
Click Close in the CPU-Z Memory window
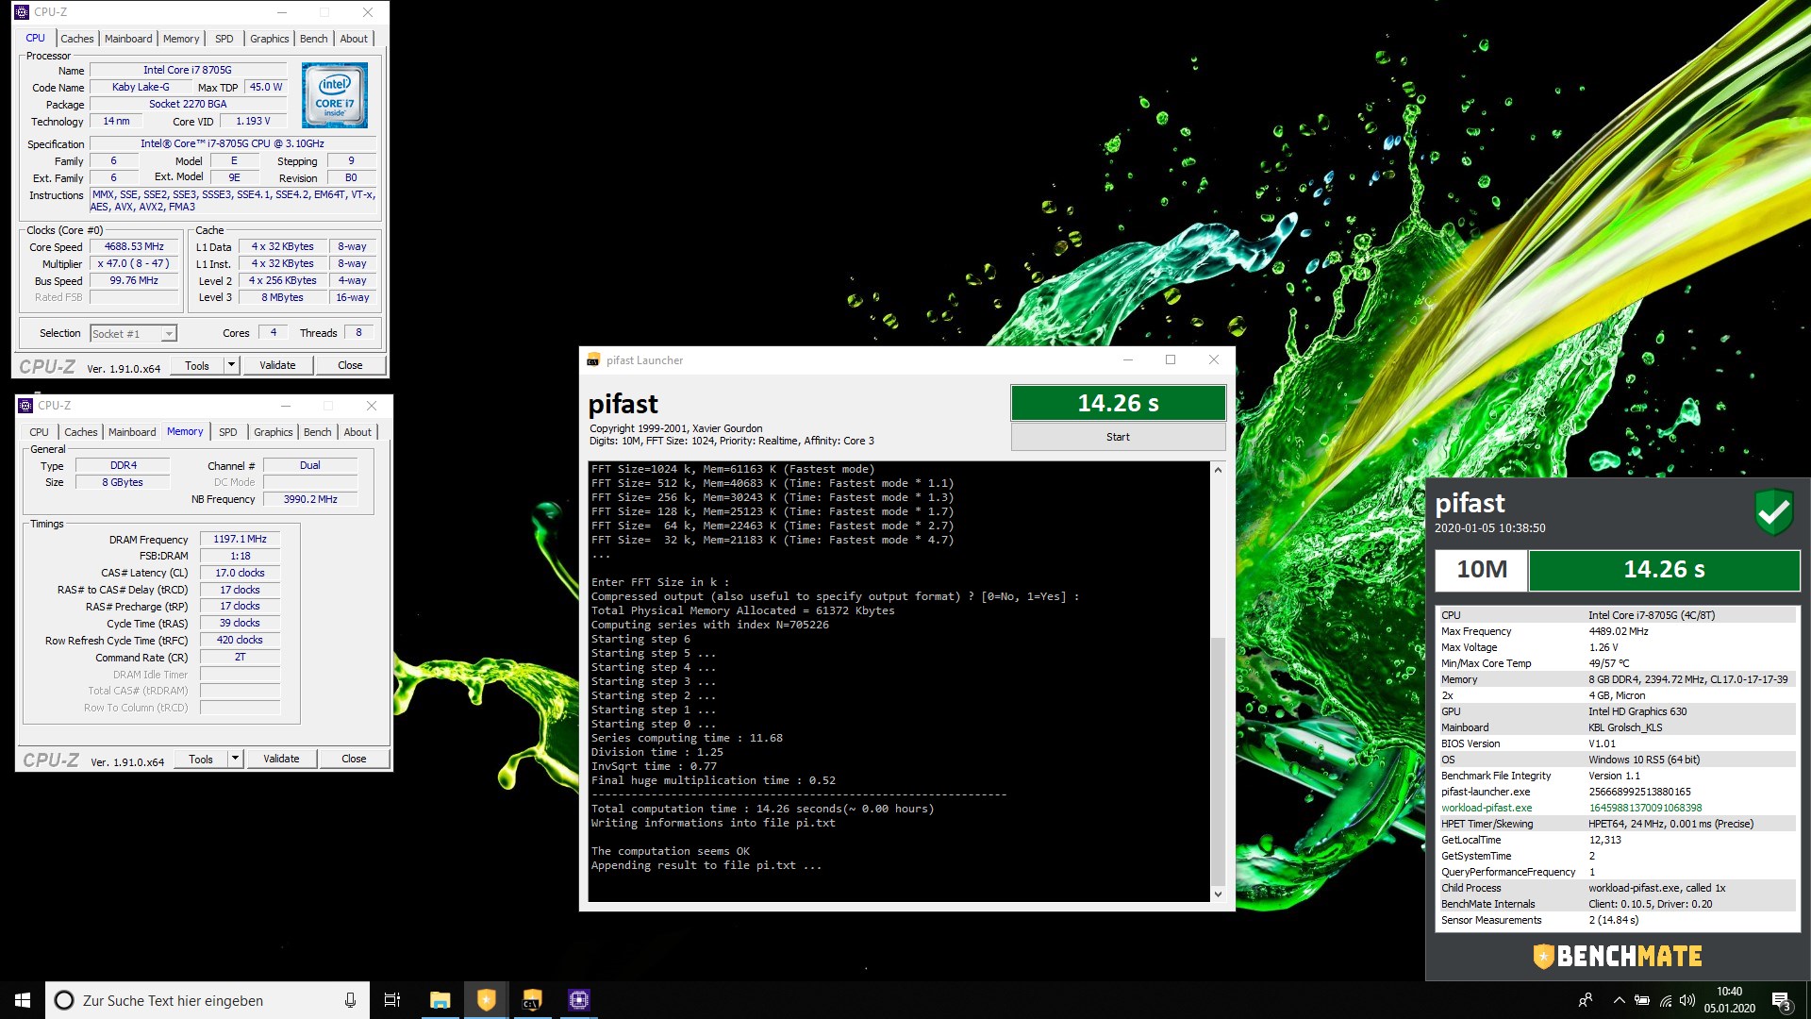(354, 759)
